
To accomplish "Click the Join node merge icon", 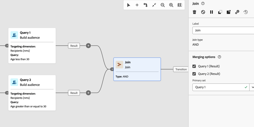I will click(x=120, y=65).
